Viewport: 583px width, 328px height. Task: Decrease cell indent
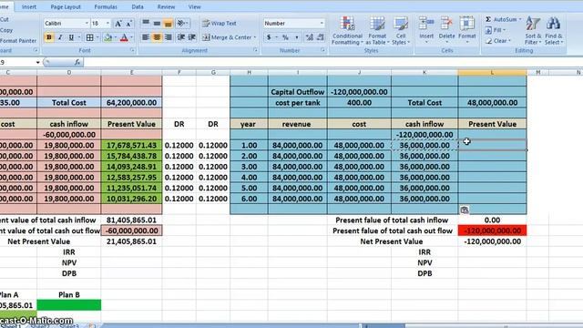point(180,37)
